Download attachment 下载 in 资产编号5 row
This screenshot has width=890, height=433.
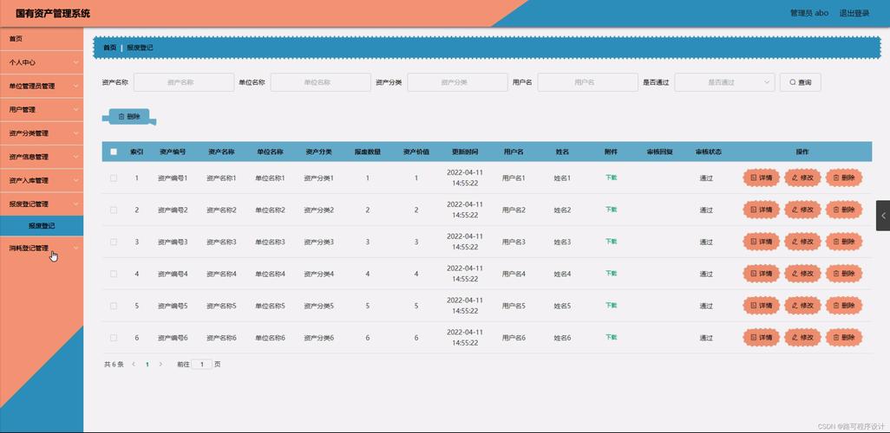click(x=611, y=306)
